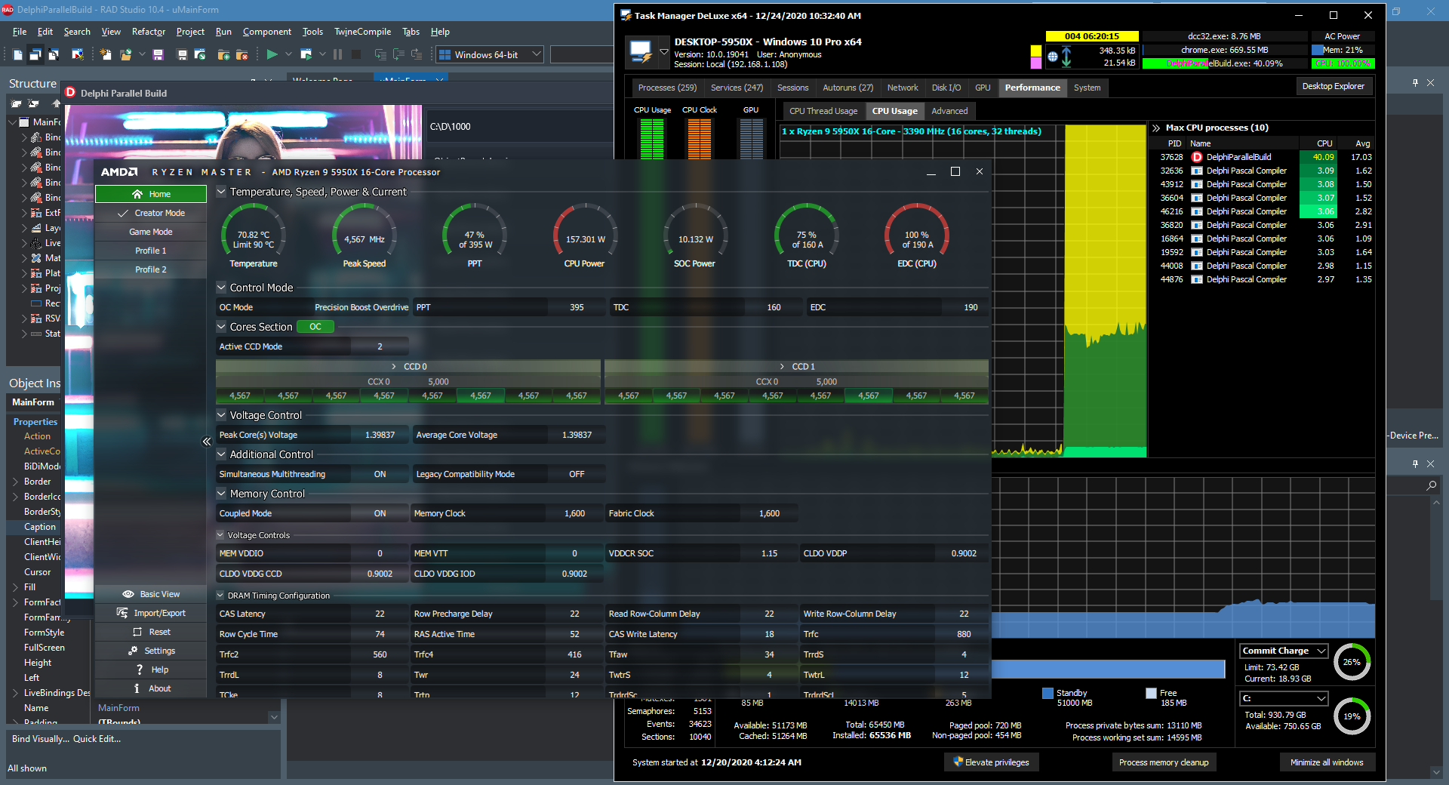The height and width of the screenshot is (785, 1449).
Task: Select Creator Mode checked profile
Action: click(151, 213)
